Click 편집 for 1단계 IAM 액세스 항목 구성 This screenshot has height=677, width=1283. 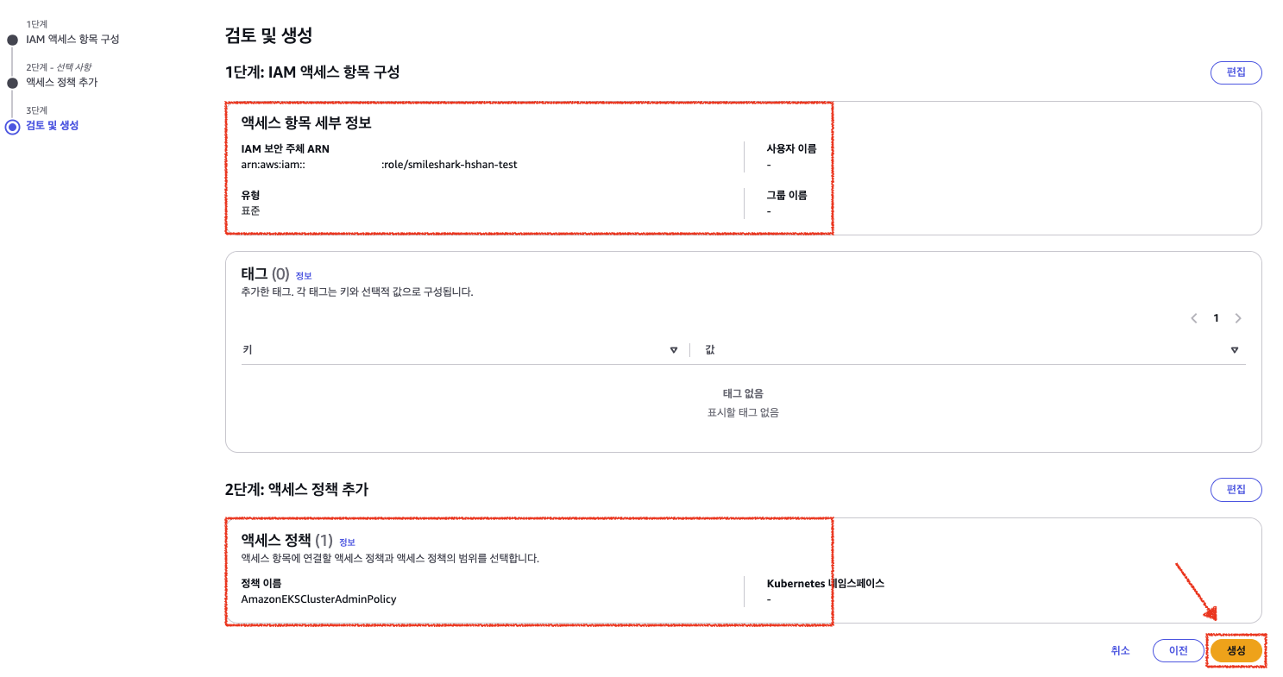1236,72
